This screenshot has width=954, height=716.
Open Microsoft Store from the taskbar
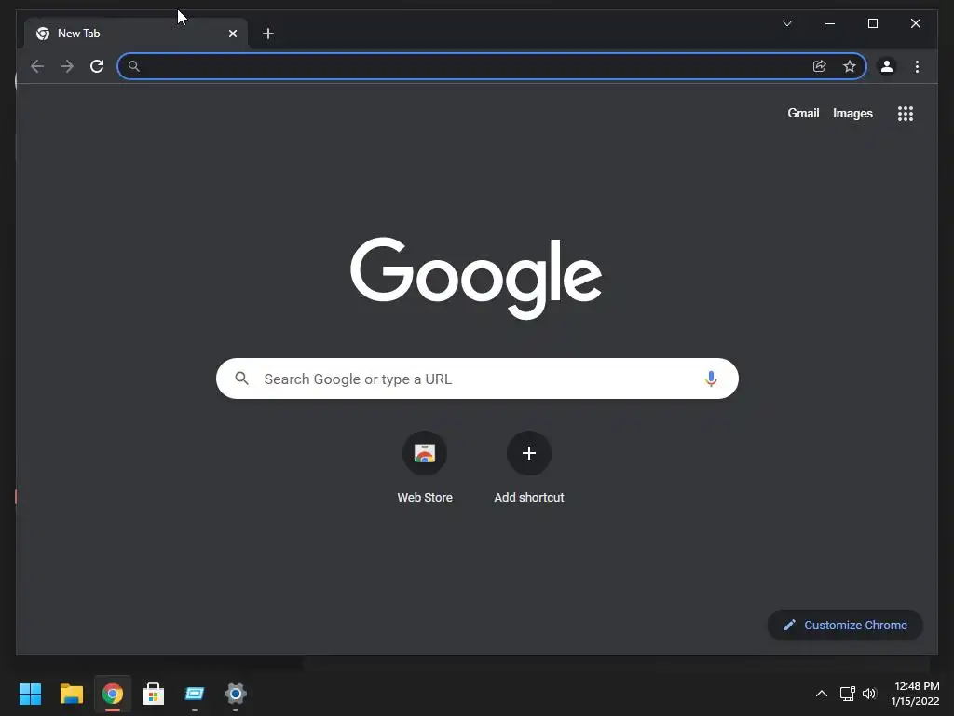[154, 694]
